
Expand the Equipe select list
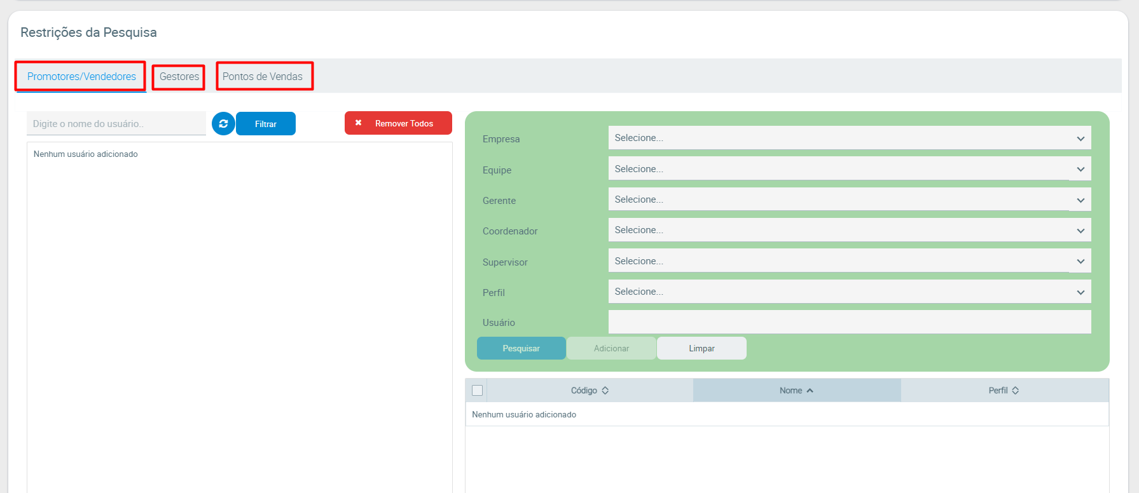849,169
